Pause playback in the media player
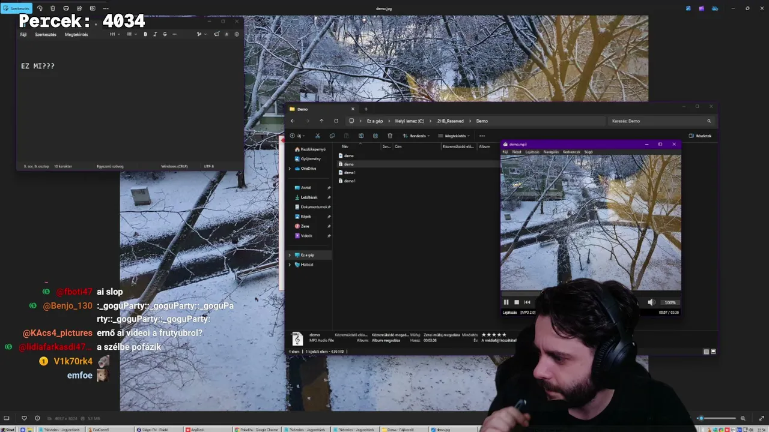This screenshot has width=769, height=432. point(506,302)
